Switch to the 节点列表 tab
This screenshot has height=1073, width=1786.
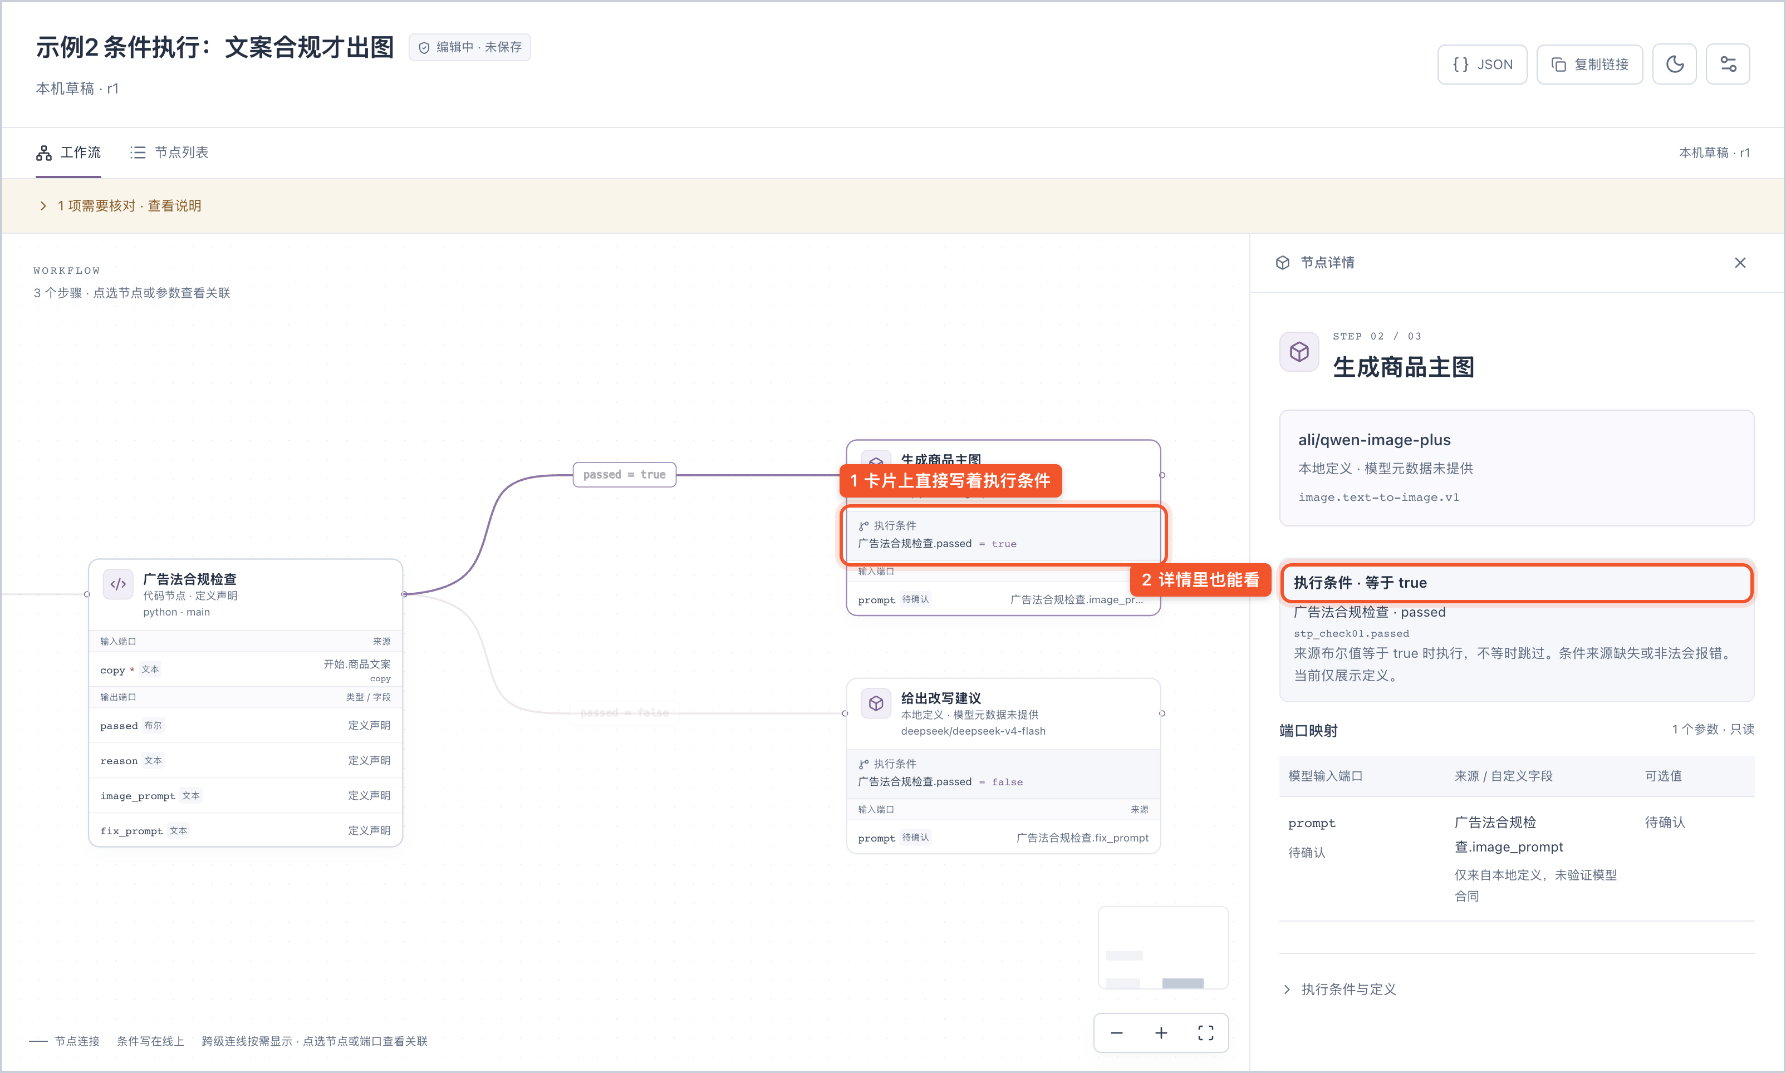169,152
